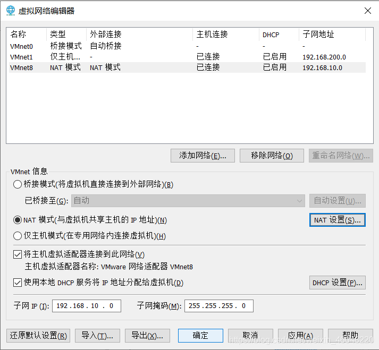Screen dimensions: 379x350
Task: Open DHCP 设置(P)... dialog
Action: pyautogui.click(x=338, y=283)
